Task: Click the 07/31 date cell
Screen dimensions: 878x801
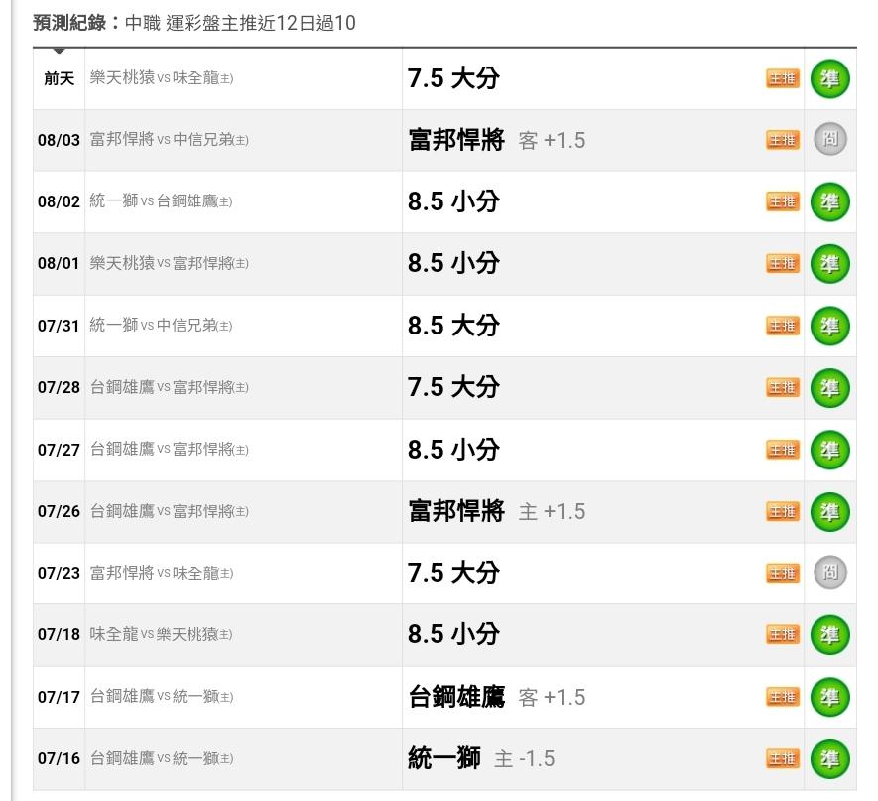Action: coord(59,326)
